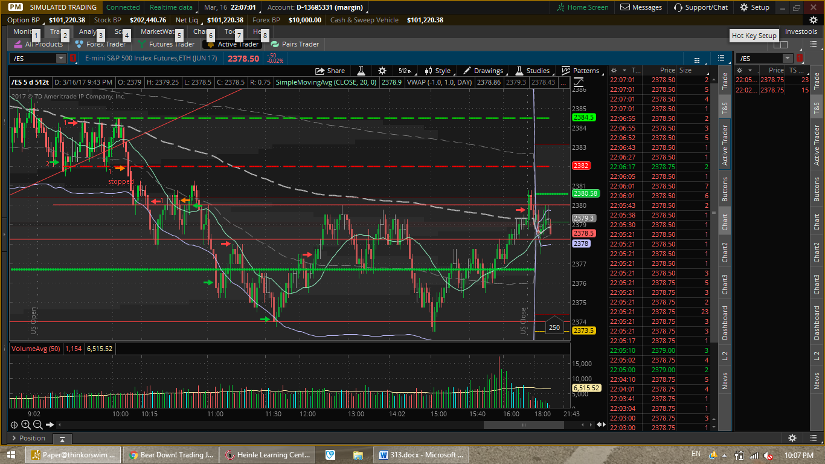Click the 2382 red price level label
Image resolution: width=825 pixels, height=464 pixels.
(581, 166)
